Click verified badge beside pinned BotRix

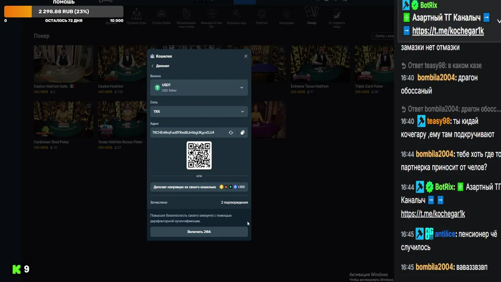(415, 5)
